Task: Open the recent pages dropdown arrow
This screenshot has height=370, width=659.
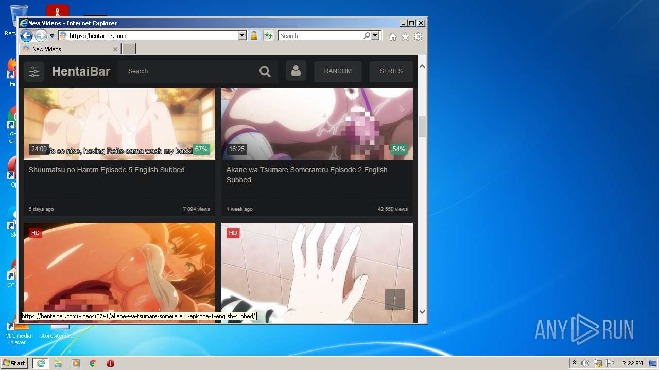Action: [x=52, y=36]
